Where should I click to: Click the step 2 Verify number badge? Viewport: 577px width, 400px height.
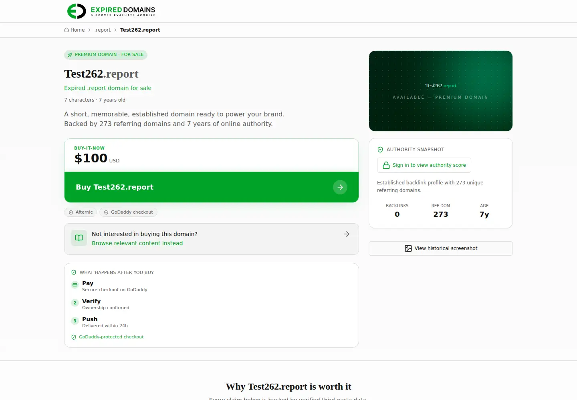click(x=75, y=303)
